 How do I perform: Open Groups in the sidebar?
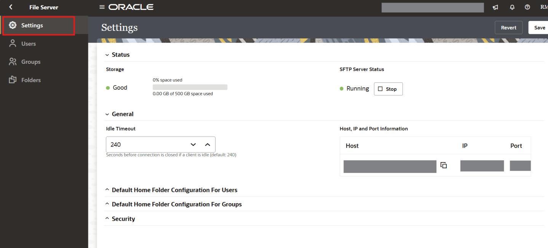[30, 62]
